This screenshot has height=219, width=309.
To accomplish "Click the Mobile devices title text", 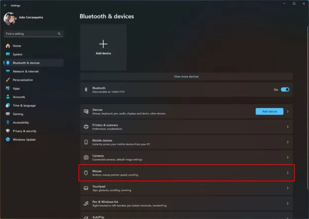I will (x=102, y=140).
